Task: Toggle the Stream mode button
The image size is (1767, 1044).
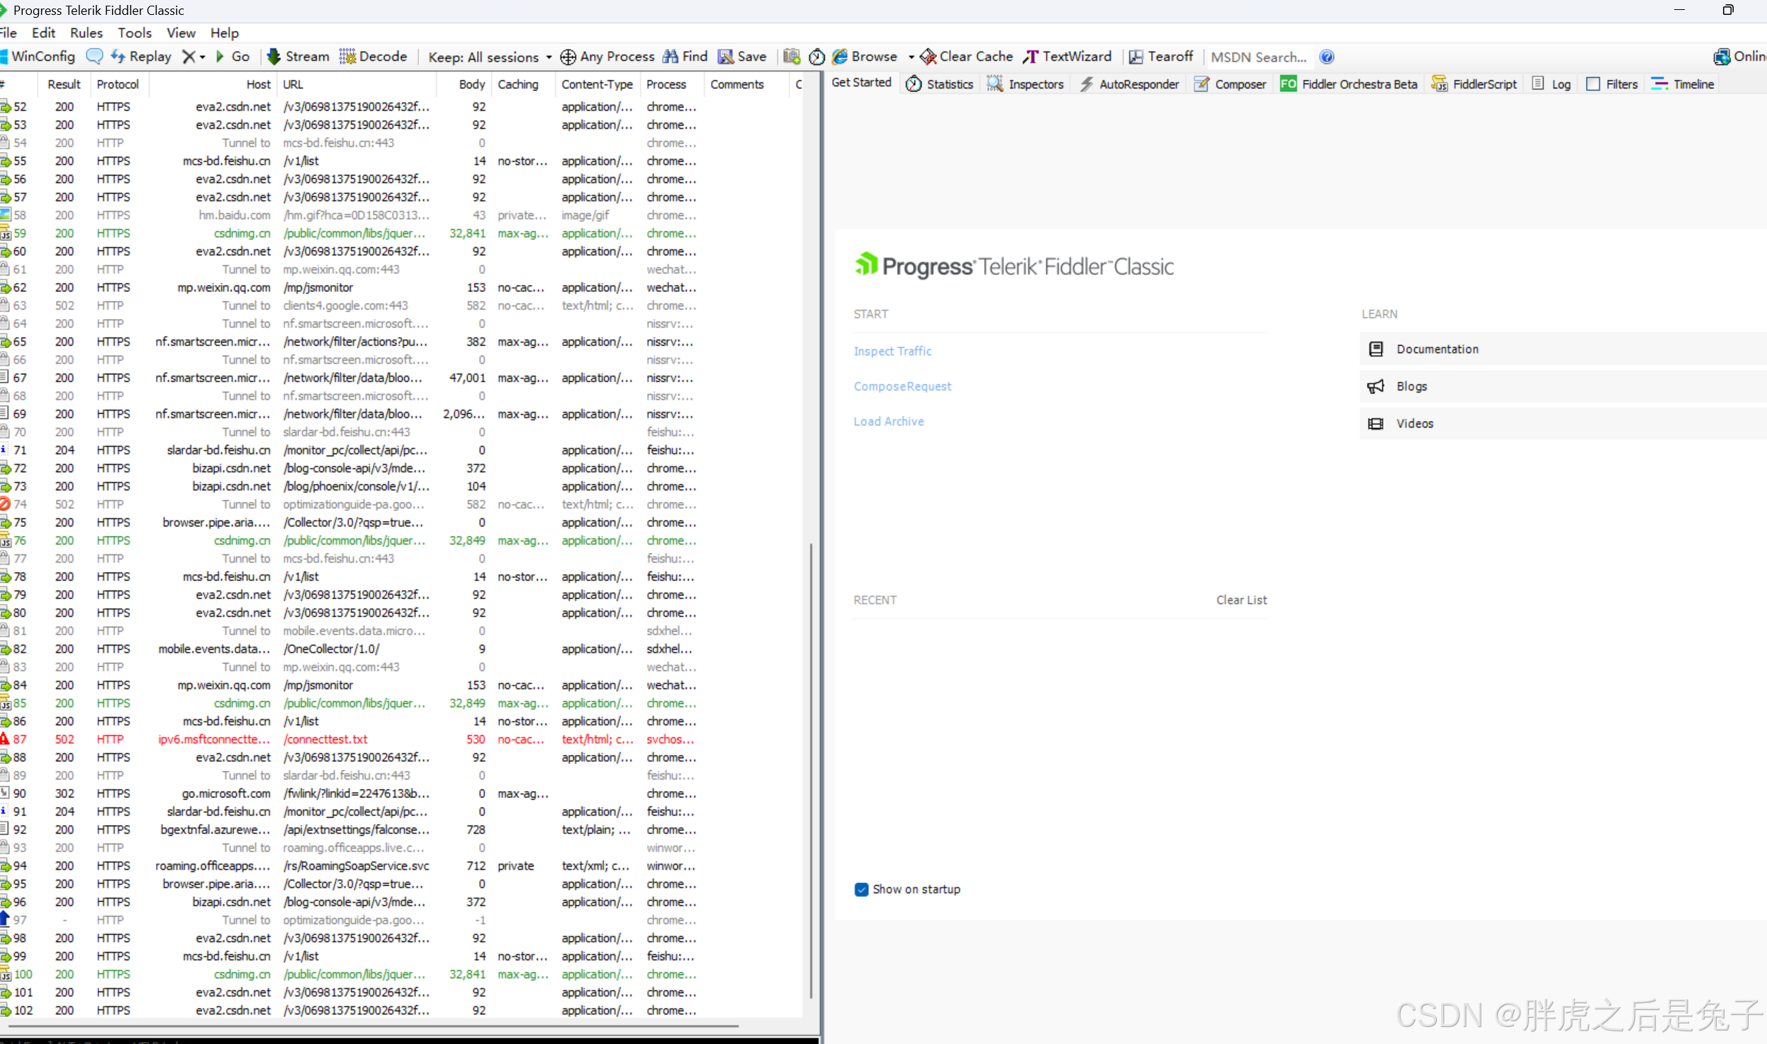Action: (x=298, y=56)
